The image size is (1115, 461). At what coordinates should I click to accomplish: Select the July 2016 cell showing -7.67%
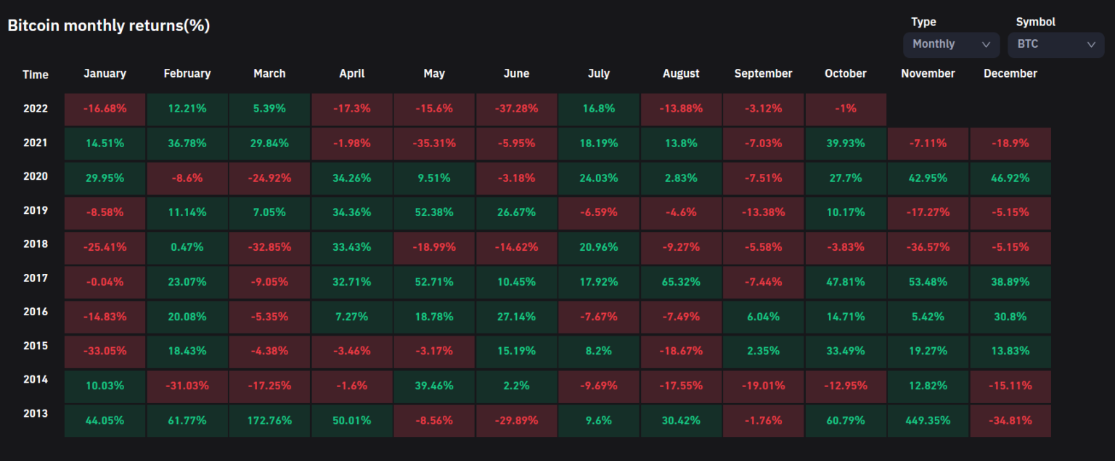[599, 317]
